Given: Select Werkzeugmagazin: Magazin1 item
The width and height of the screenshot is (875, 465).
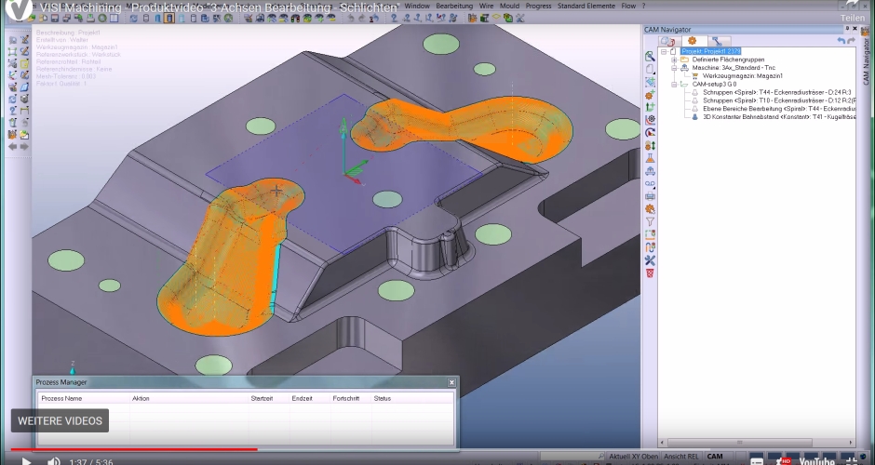Looking at the screenshot, I should [x=742, y=76].
